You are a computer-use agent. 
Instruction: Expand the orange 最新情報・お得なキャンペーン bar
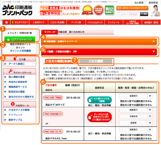(99, 41)
